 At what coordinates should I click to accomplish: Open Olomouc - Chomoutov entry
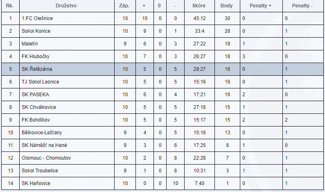coord(46,158)
